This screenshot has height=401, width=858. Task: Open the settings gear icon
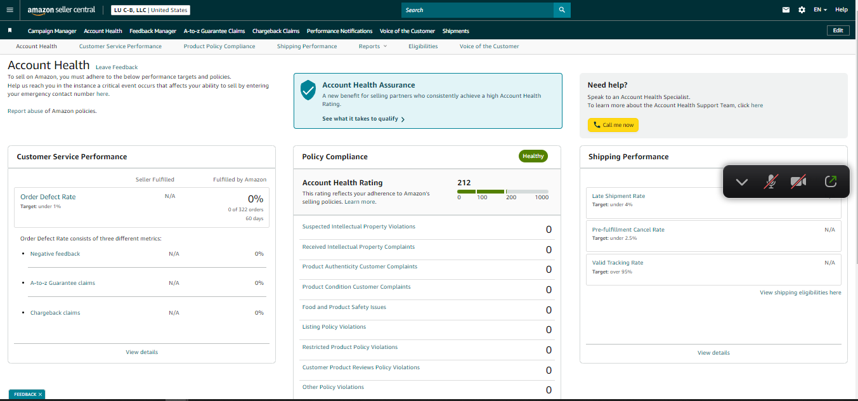click(x=802, y=10)
